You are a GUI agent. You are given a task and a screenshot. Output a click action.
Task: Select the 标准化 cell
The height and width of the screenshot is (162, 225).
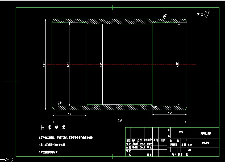point(149,144)
